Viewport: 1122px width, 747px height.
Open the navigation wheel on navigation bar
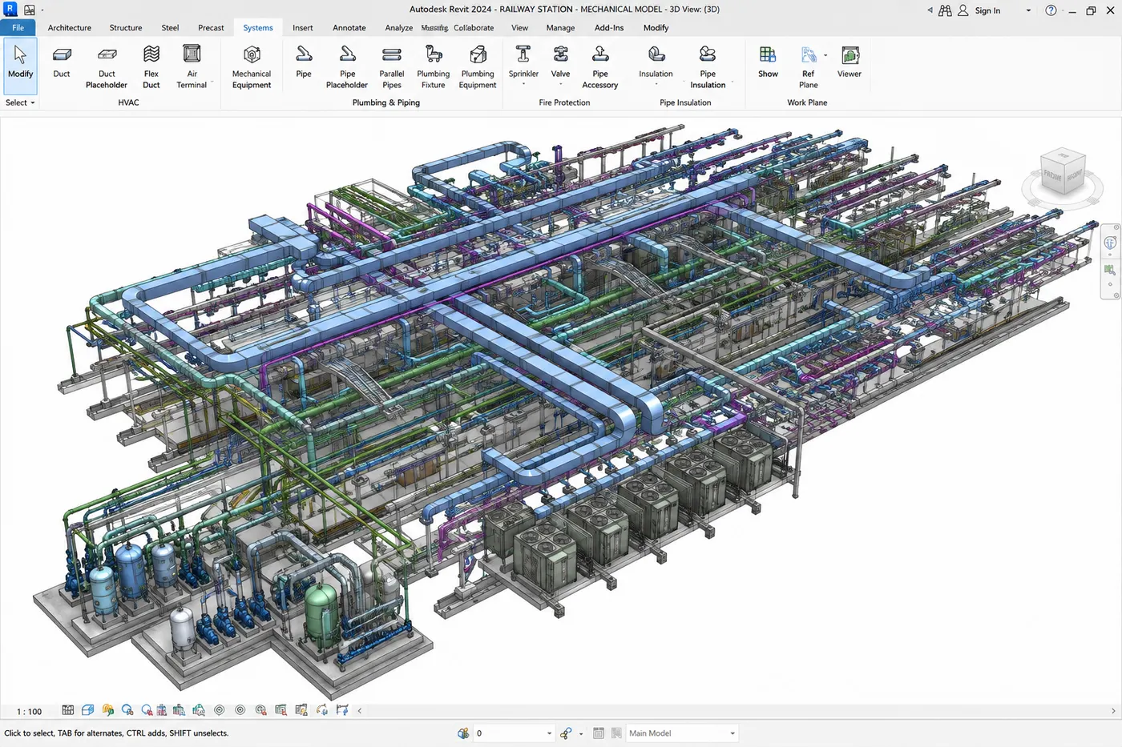(1110, 243)
